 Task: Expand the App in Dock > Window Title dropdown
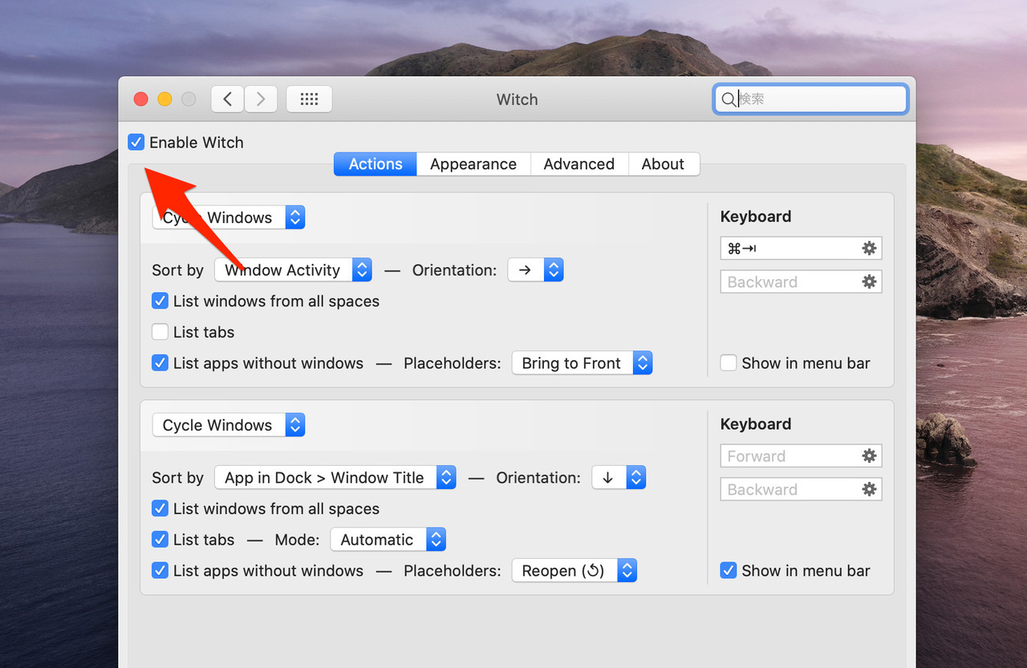click(335, 478)
